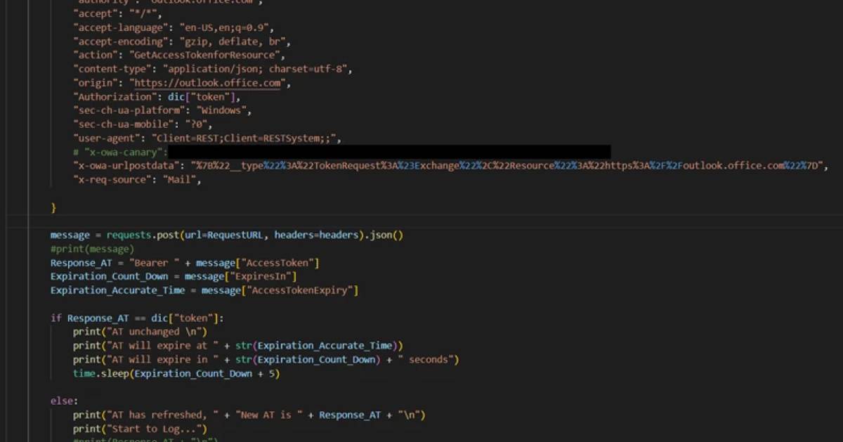This screenshot has height=442, width=843.
Task: Select the Response_AT variable name
Action: [x=81, y=262]
